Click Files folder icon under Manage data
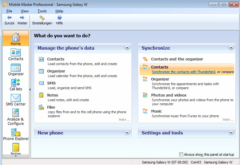The width and height of the screenshot is (240, 165). (41, 107)
